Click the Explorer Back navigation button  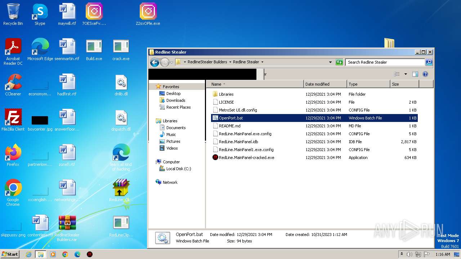[155, 62]
